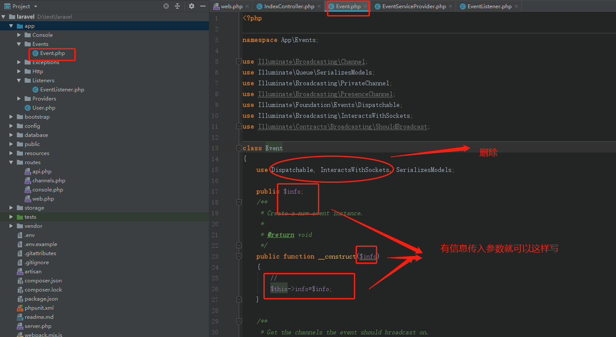Collapse the Events folder

(x=19, y=44)
